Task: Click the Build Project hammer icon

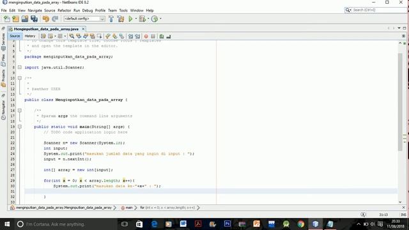Action: pyautogui.click(x=111, y=19)
